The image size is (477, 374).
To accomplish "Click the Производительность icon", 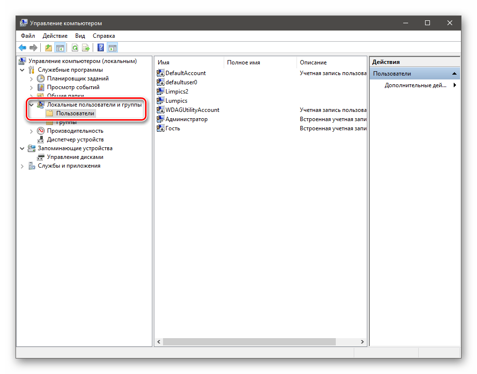I will (x=40, y=131).
